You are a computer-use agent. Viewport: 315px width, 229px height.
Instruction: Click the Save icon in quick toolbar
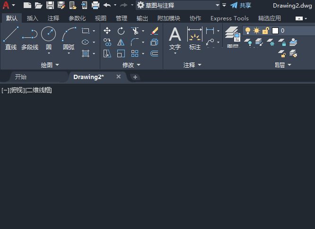[50, 5]
